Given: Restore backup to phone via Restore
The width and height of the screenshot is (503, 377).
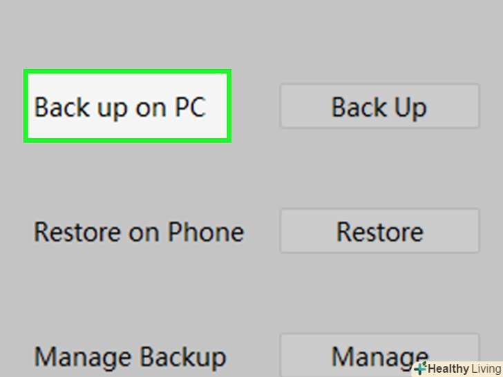Looking at the screenshot, I should [379, 231].
